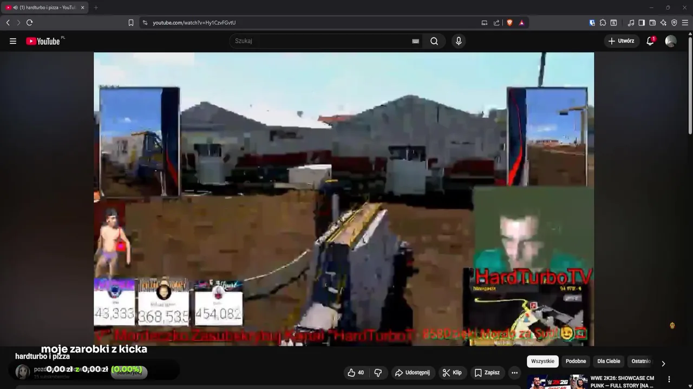Go back in browser history
This screenshot has height=389, width=693.
(x=8, y=23)
